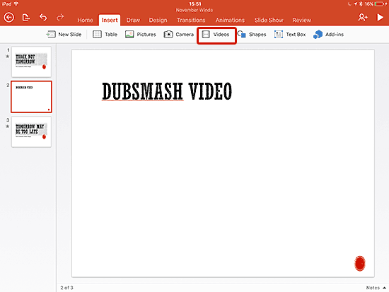Viewport: 389px width, 292px height.
Task: Open the Add-ins menu
Action: pos(328,34)
